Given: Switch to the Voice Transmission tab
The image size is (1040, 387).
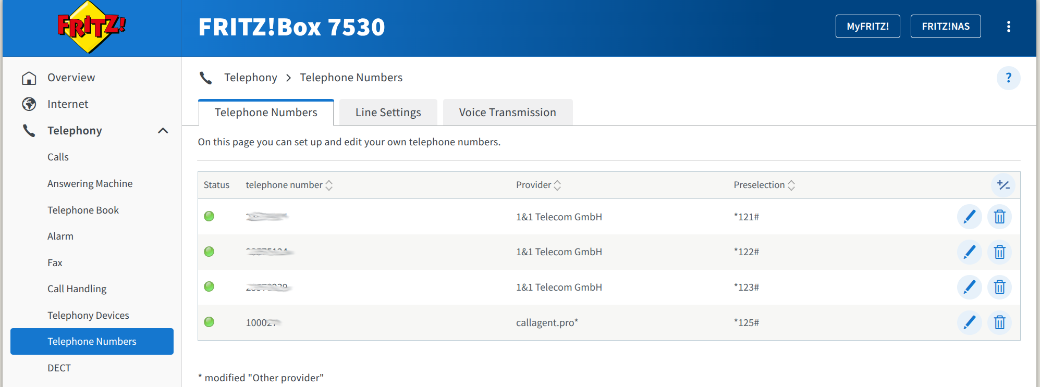Looking at the screenshot, I should 508,113.
